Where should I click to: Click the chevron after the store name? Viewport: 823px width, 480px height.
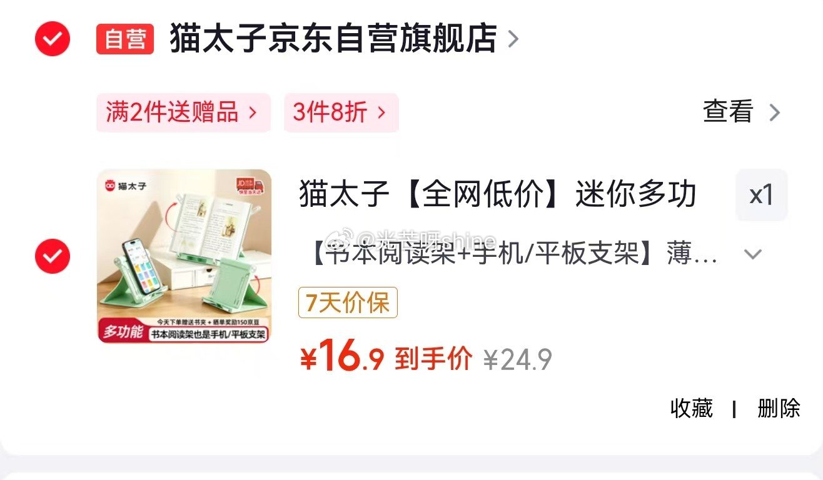513,39
